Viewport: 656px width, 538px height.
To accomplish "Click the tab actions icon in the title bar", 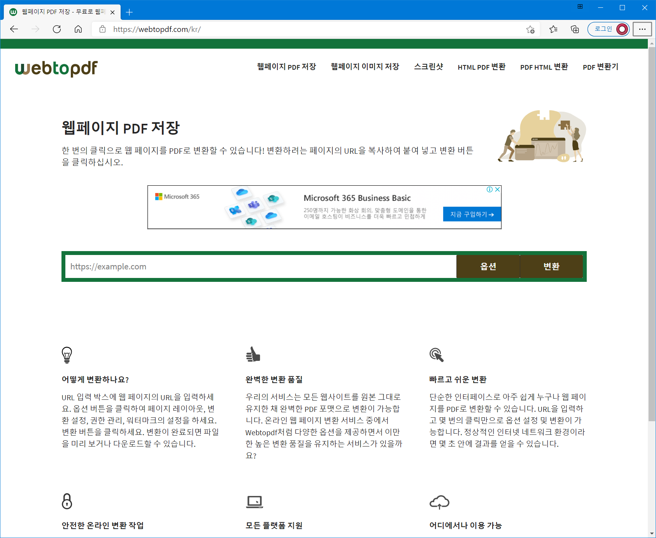I will click(x=580, y=7).
